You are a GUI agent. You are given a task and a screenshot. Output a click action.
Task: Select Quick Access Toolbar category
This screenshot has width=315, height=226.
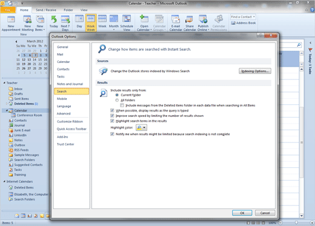tap(71, 129)
